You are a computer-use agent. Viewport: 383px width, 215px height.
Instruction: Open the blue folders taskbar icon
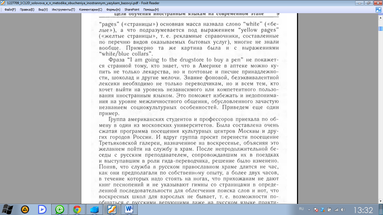pos(94,209)
